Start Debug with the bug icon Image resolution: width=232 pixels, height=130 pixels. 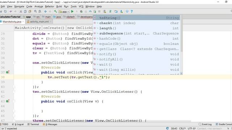click(x=81, y=11)
